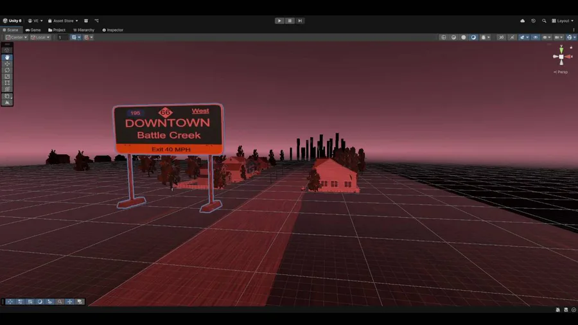
Task: Select the large house beside the road
Action: point(335,176)
